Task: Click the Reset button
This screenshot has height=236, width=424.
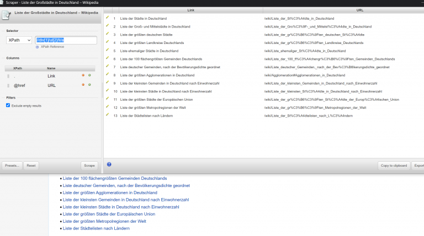Action: pos(31,166)
